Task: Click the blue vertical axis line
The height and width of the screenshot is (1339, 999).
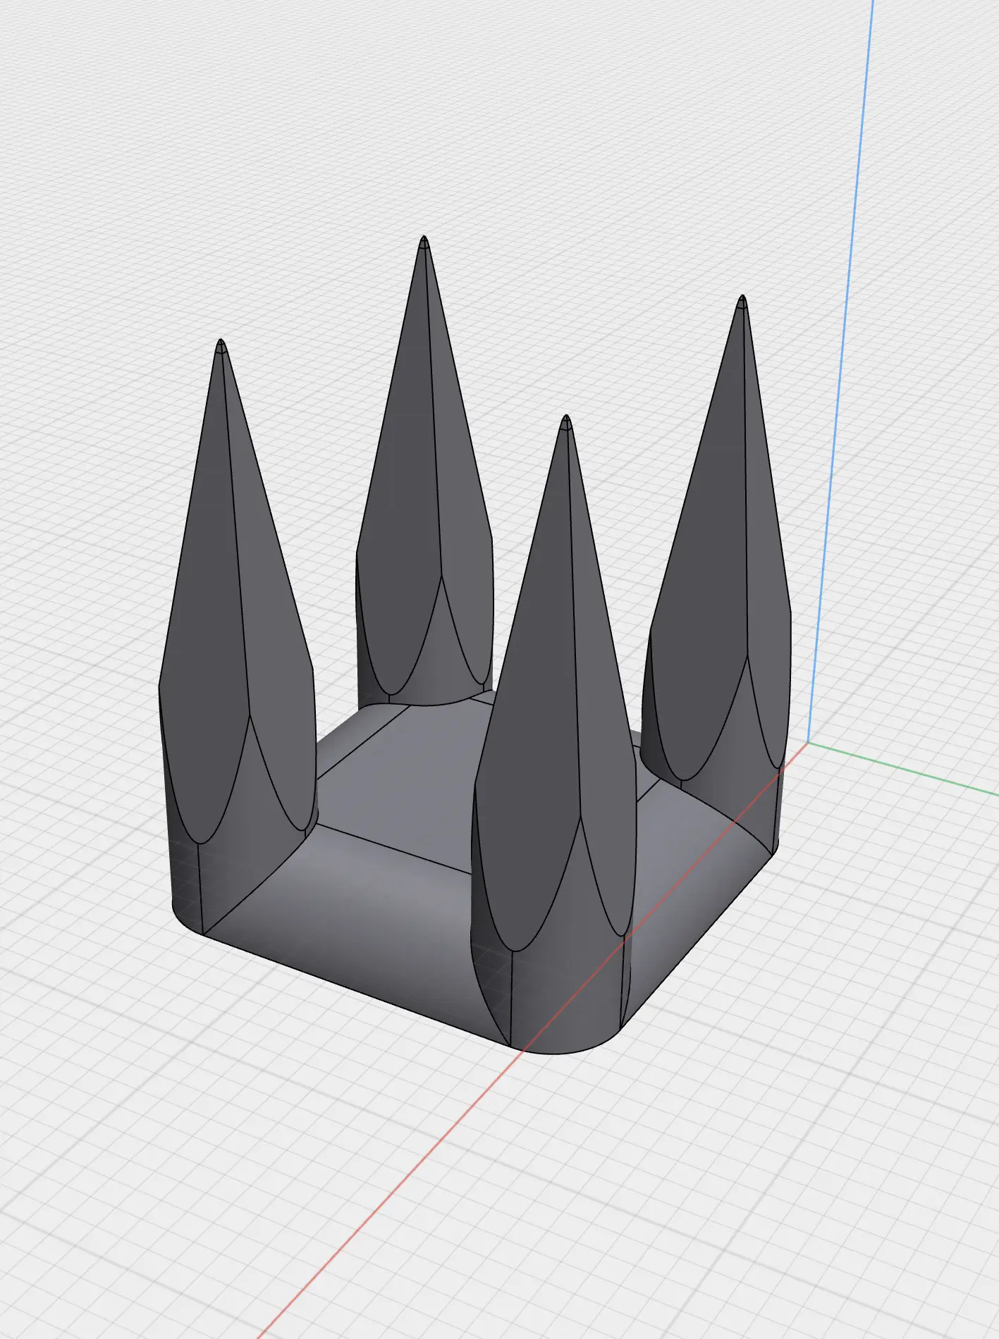Action: click(840, 371)
